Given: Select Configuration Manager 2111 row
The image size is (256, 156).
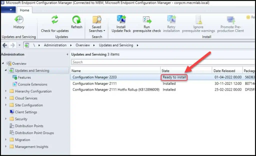Looking at the screenshot, I should tap(162, 83).
